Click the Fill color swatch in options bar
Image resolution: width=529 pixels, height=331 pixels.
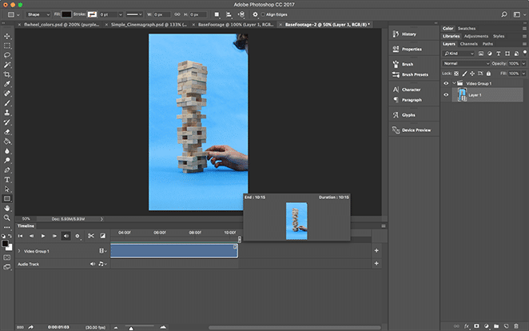66,14
